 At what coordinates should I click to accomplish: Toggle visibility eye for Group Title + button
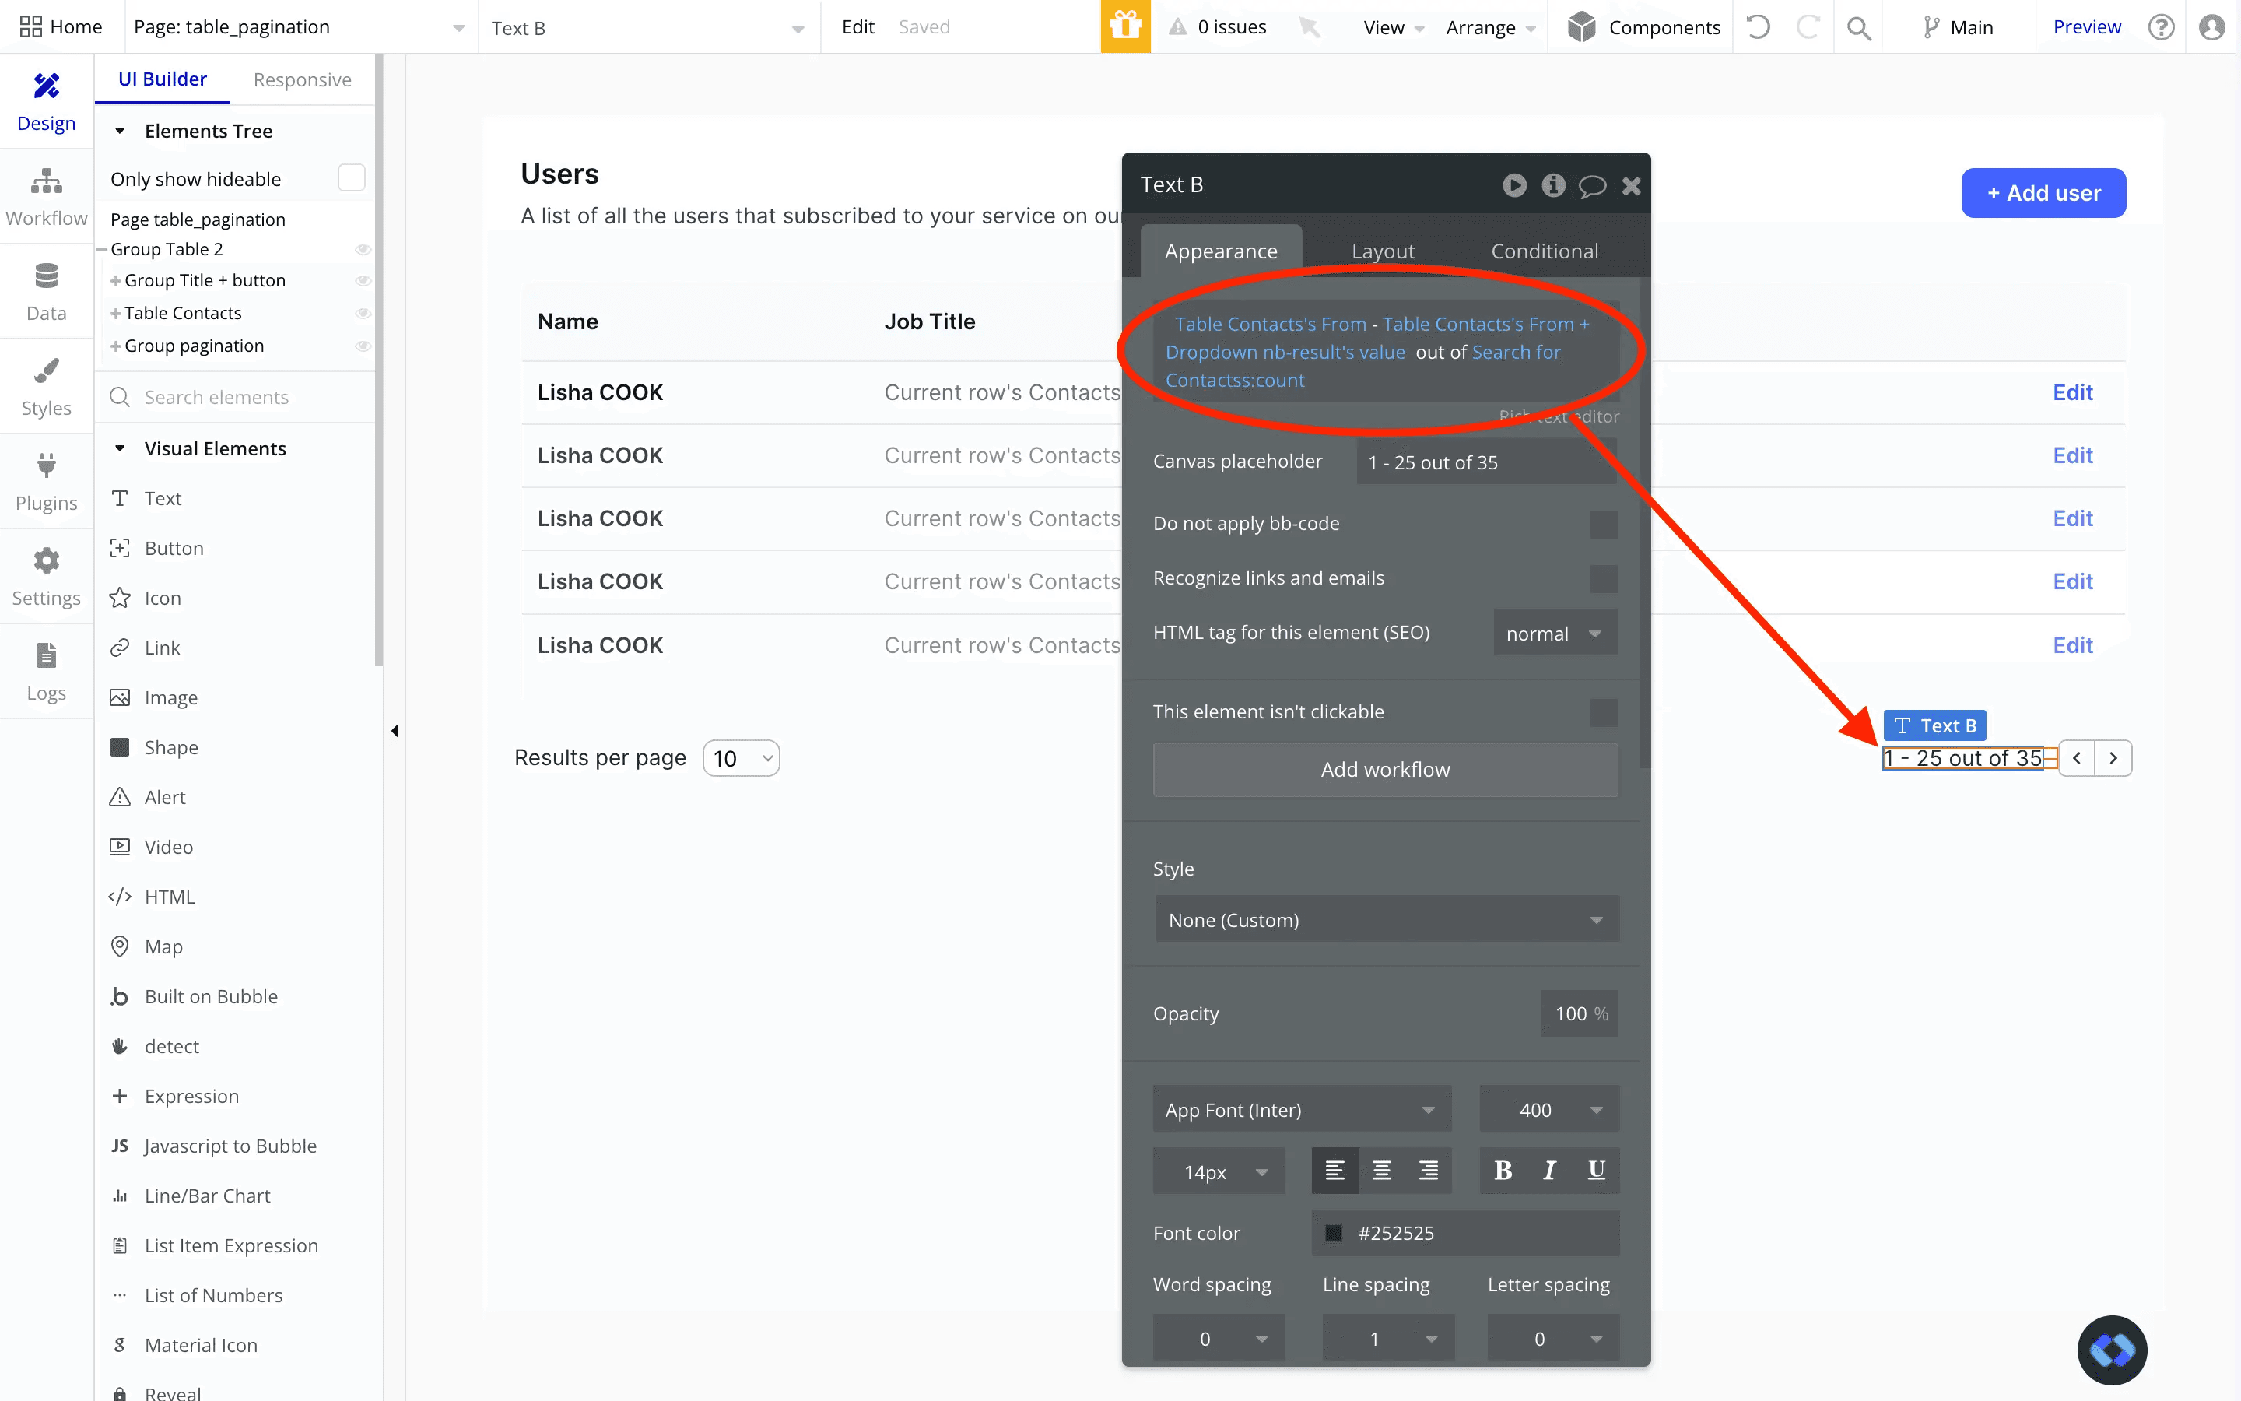click(x=363, y=281)
